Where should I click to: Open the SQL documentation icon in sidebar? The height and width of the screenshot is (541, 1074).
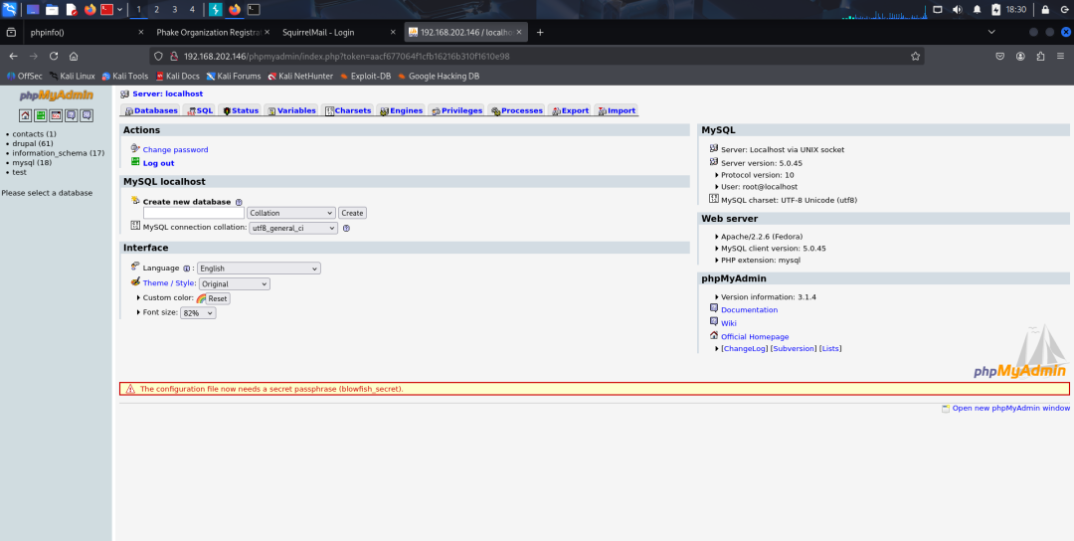[x=87, y=115]
